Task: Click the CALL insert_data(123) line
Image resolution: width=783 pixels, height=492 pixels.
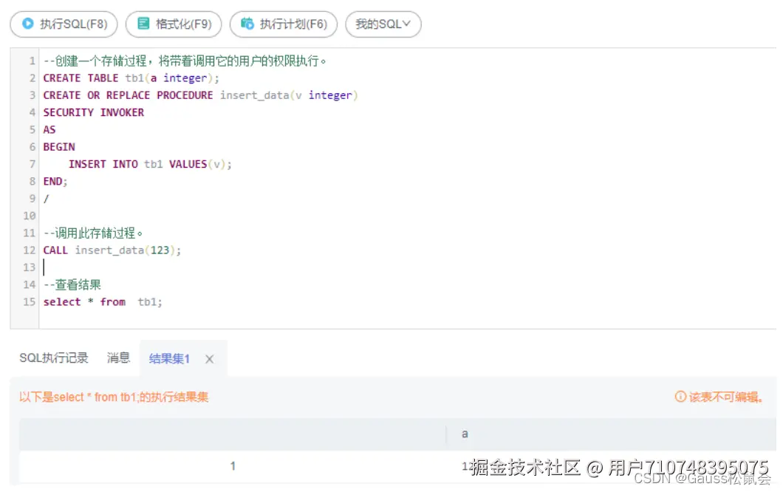Action: [x=112, y=250]
